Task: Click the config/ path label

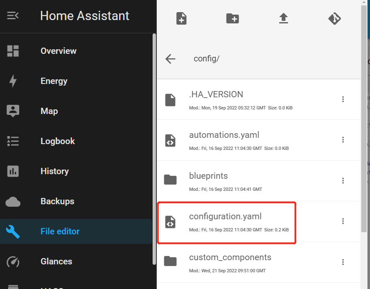Action: pyautogui.click(x=207, y=59)
